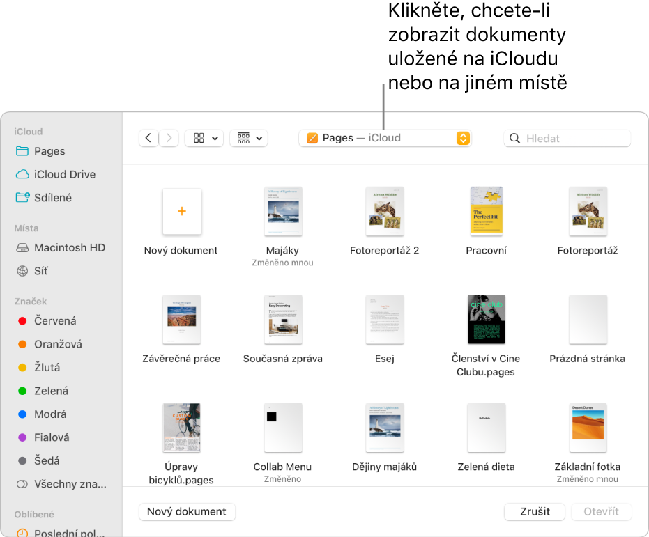Click the Esej file name label
This screenshot has height=537, width=649.
[385, 359]
